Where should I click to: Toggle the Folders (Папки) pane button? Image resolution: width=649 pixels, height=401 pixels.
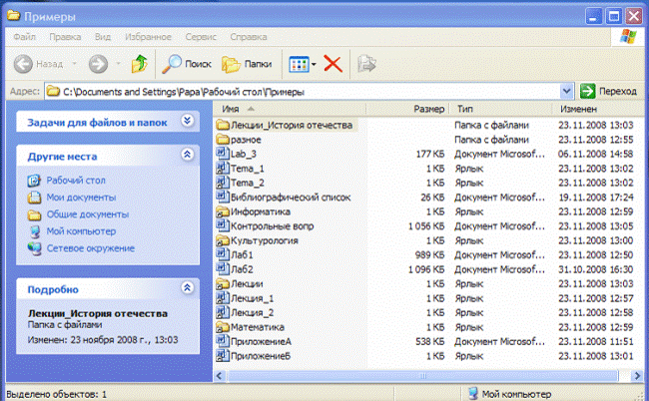point(247,64)
